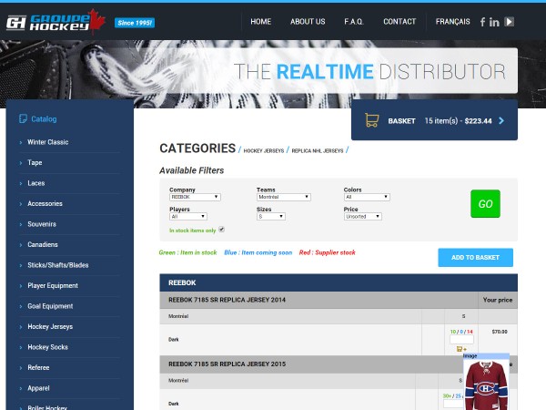Image resolution: width=546 pixels, height=410 pixels.
Task: Open the CONTACT page
Action: [x=399, y=22]
